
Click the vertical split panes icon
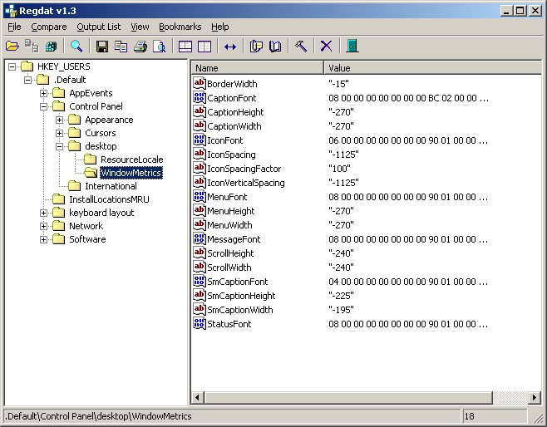[205, 46]
